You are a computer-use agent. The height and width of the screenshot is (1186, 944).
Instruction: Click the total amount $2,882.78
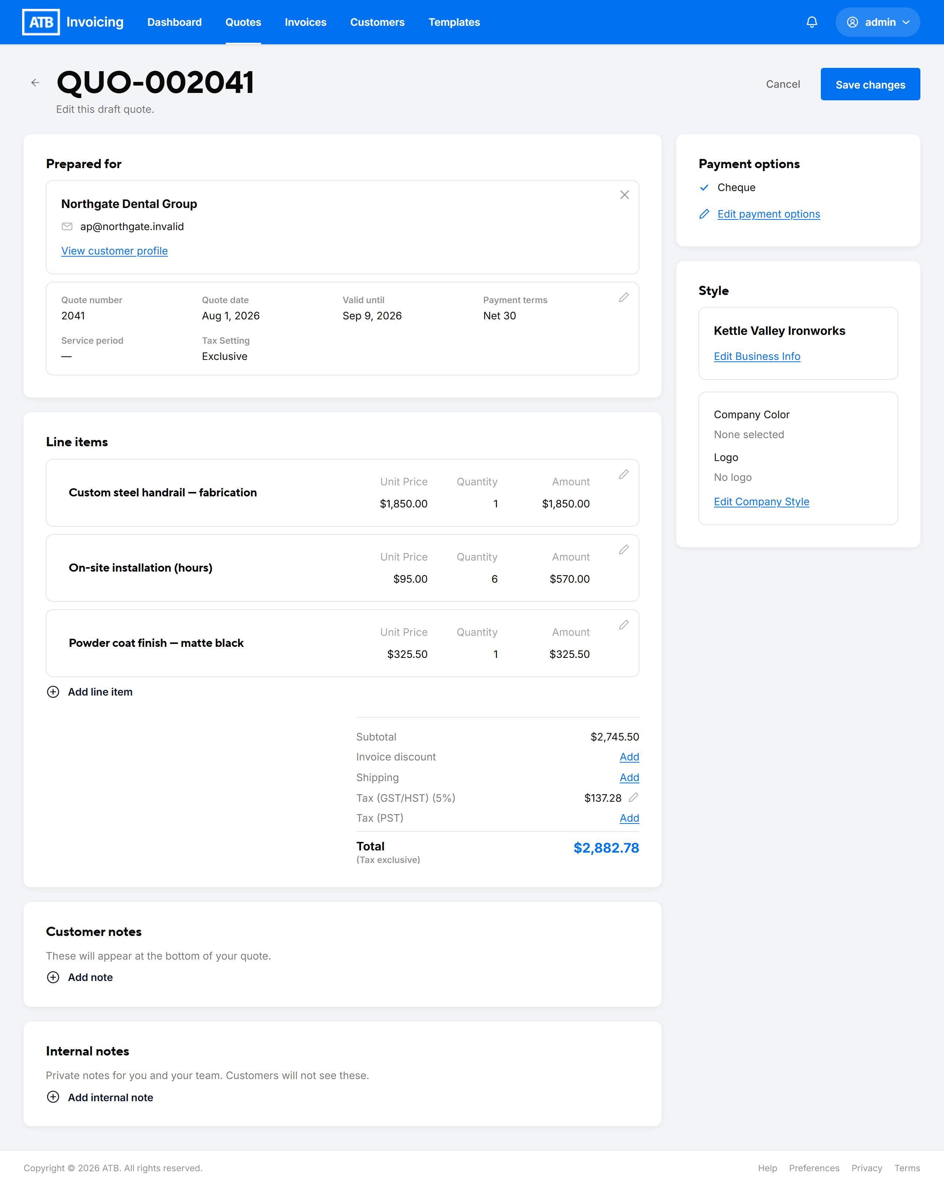coord(606,848)
